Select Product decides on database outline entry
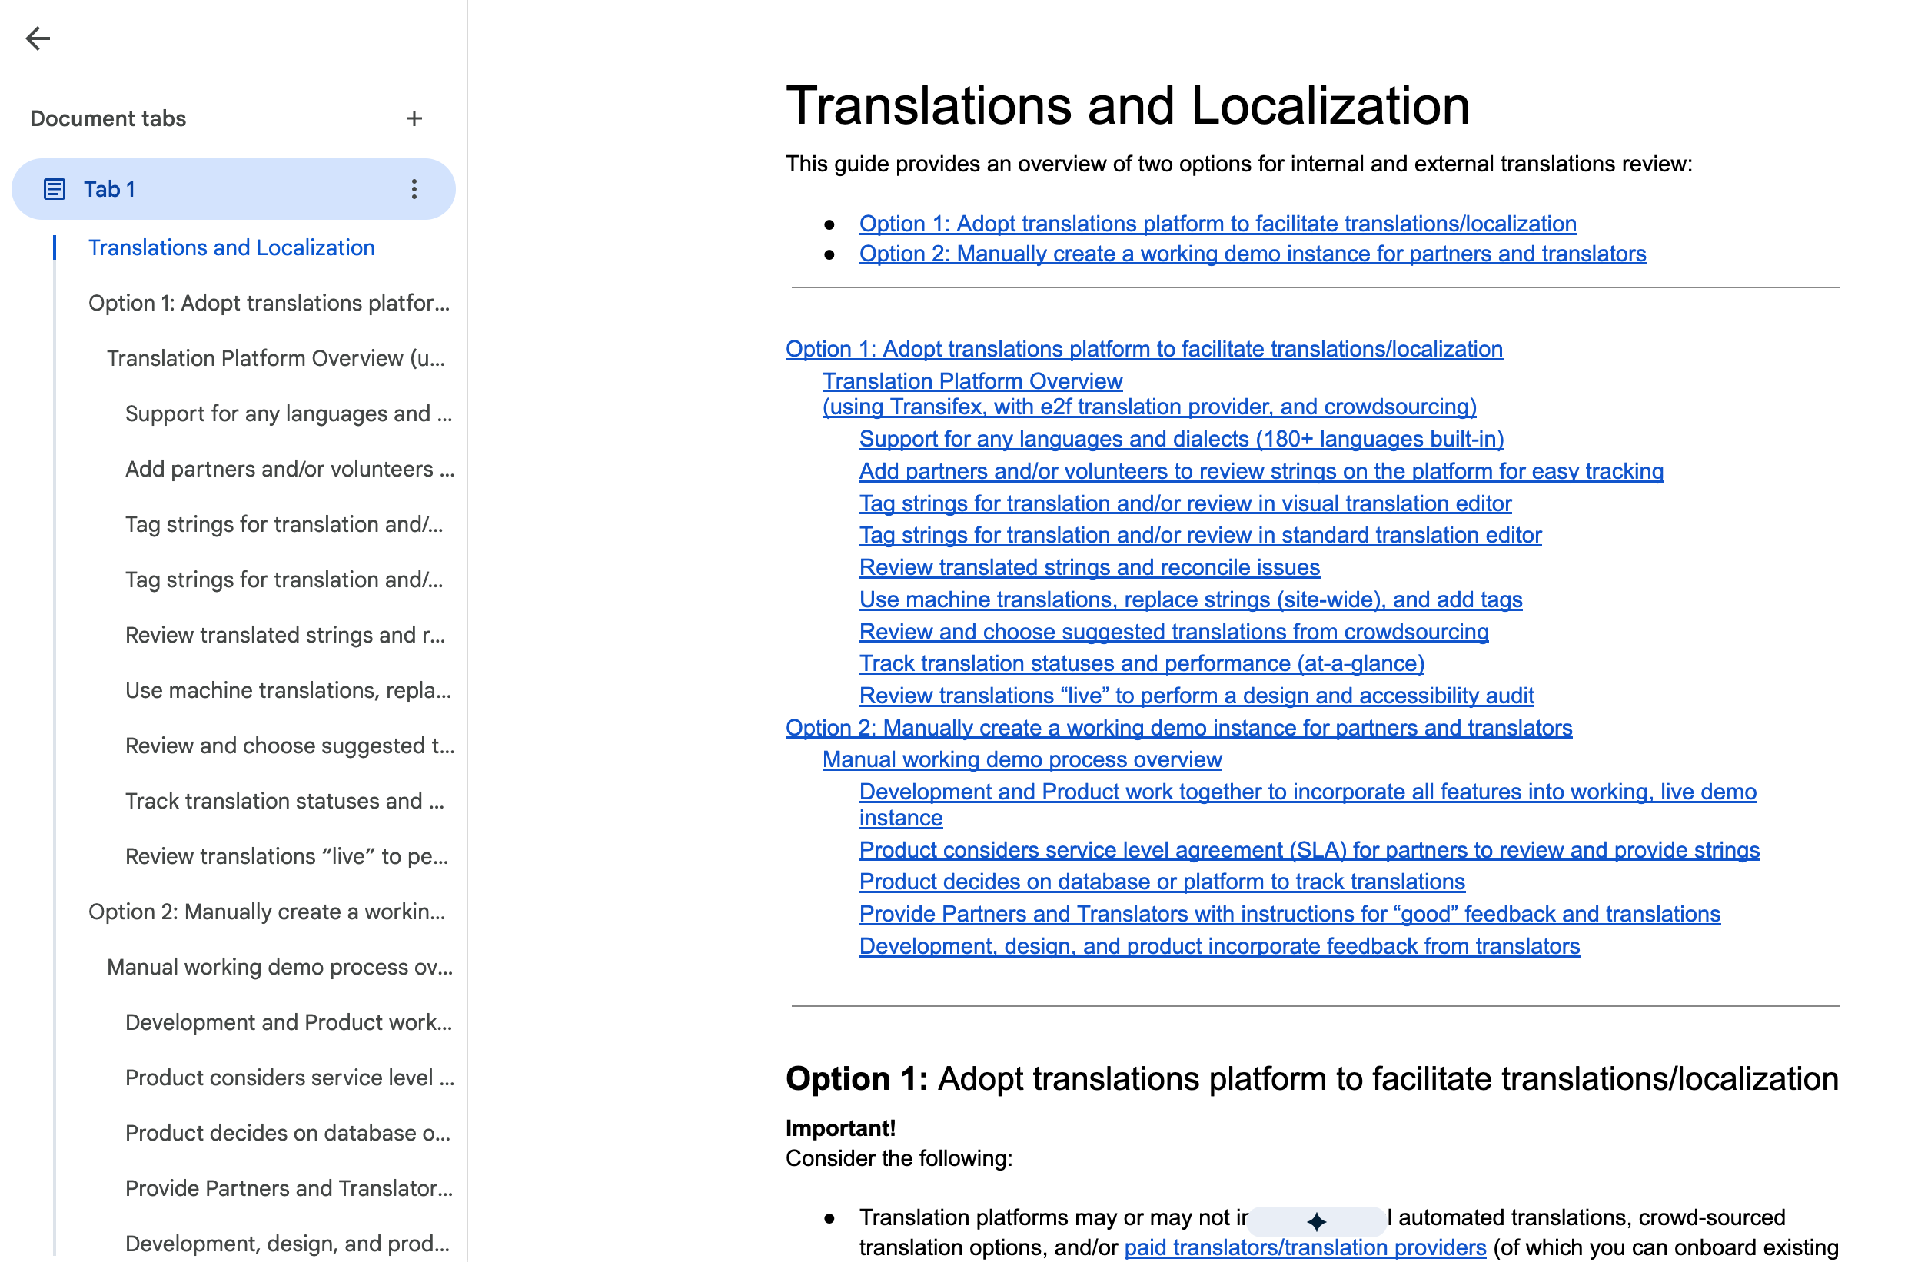Viewport: 1908px width, 1262px height. 288,1133
